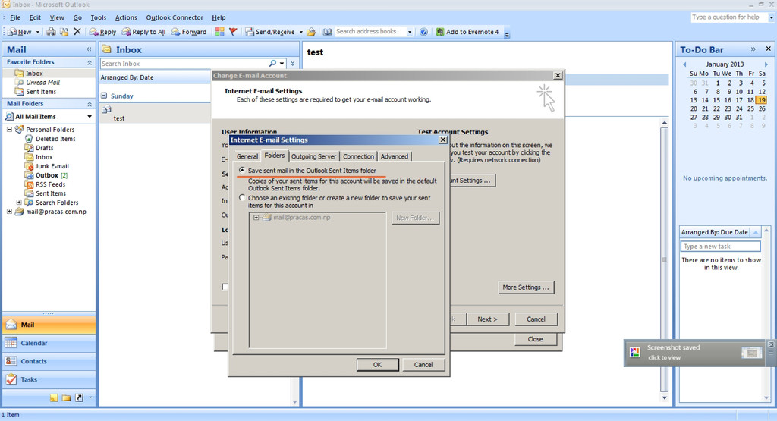
Task: Select the Outbox folder
Action: (x=46, y=175)
